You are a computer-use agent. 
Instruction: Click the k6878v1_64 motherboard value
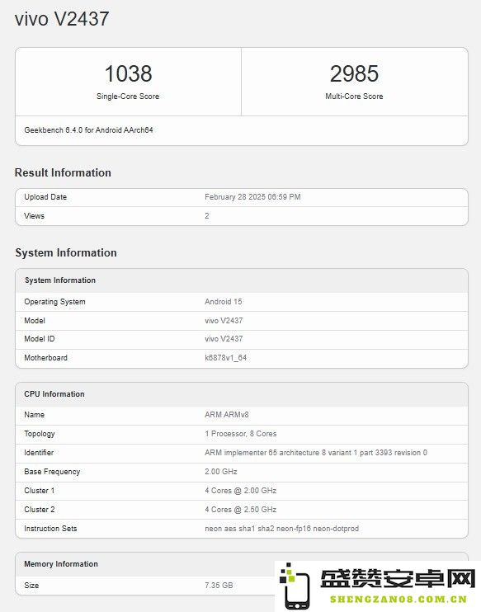(226, 357)
